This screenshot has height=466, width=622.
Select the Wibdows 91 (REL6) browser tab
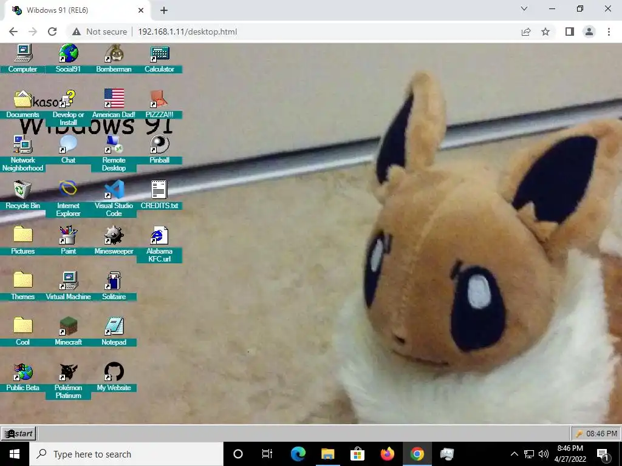click(x=77, y=10)
